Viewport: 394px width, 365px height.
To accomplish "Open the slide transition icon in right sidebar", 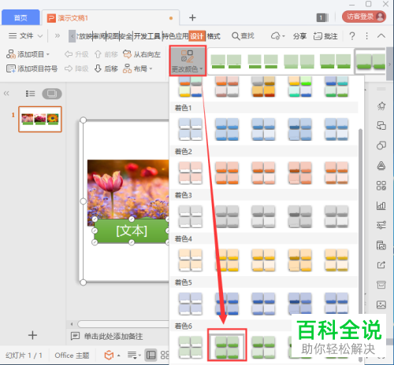I will pyautogui.click(x=381, y=126).
